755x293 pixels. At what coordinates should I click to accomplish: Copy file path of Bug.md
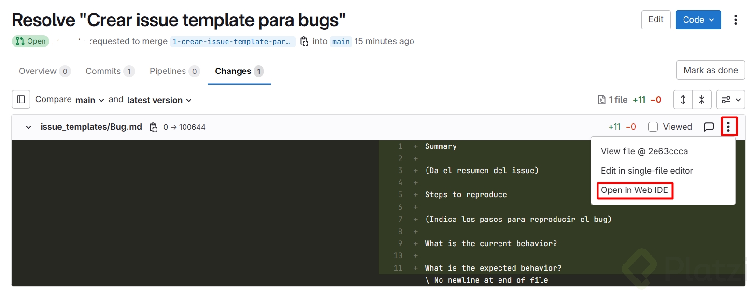click(154, 127)
